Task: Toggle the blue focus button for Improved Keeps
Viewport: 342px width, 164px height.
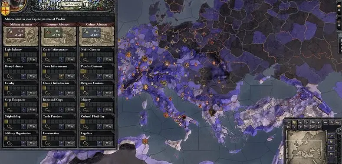Action: point(62,110)
